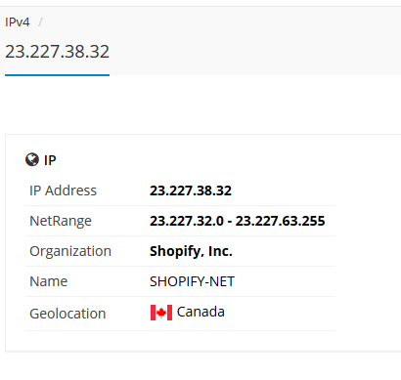
Task: Click the IP section title
Action: tap(50, 160)
